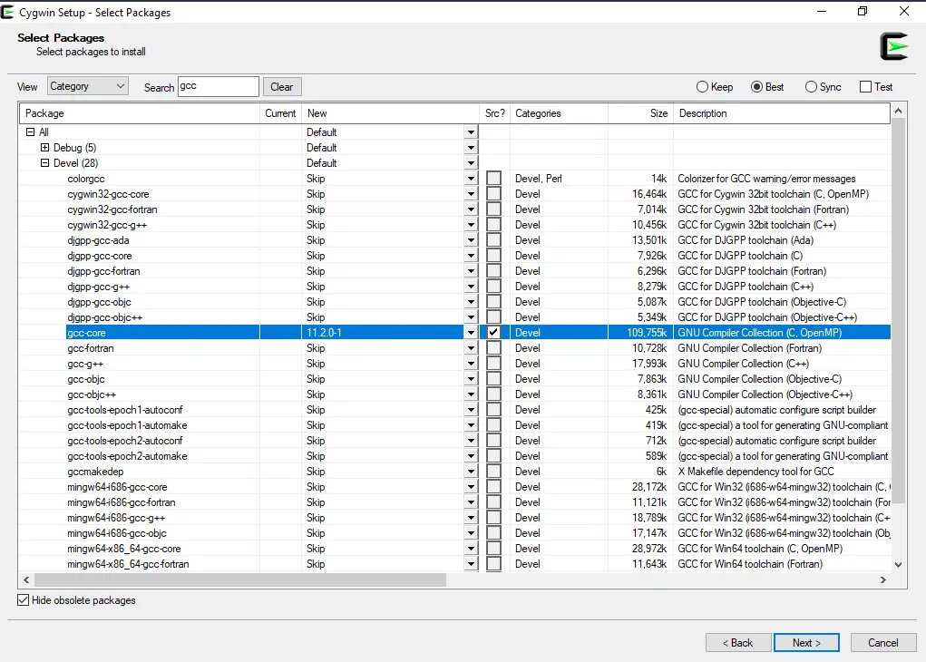
Task: Open version dropdown for gcc-core
Action: click(471, 333)
